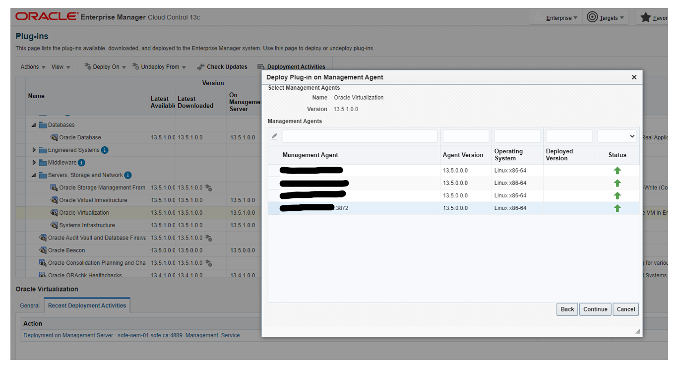Viewport: 679px width, 366px height.
Task: Open the Deploy On dropdown
Action: coord(105,67)
